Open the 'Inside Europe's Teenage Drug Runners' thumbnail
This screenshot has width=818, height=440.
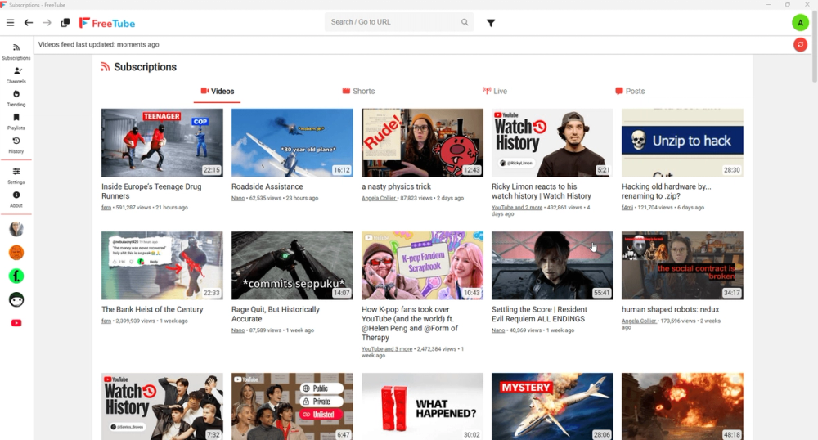coord(162,143)
